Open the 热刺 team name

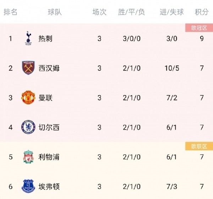[x=45, y=38]
